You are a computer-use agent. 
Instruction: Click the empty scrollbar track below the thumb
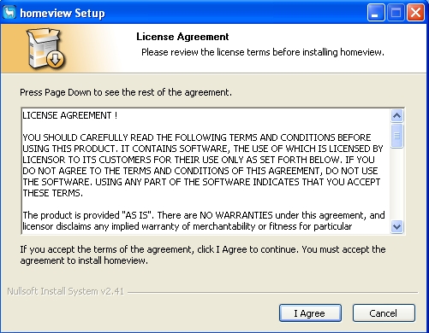point(396,184)
